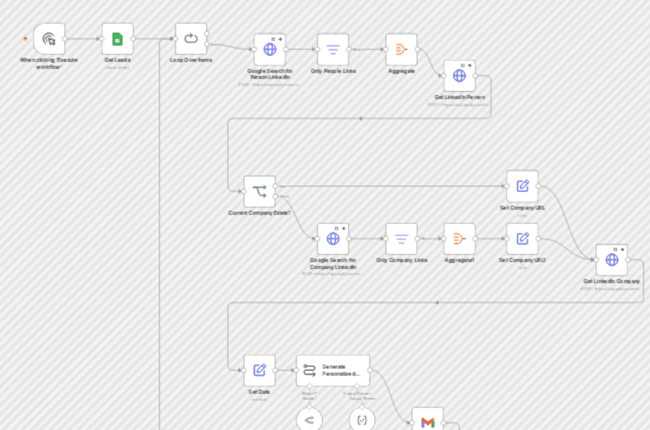Click the 'Only Company Links' label

point(401,260)
